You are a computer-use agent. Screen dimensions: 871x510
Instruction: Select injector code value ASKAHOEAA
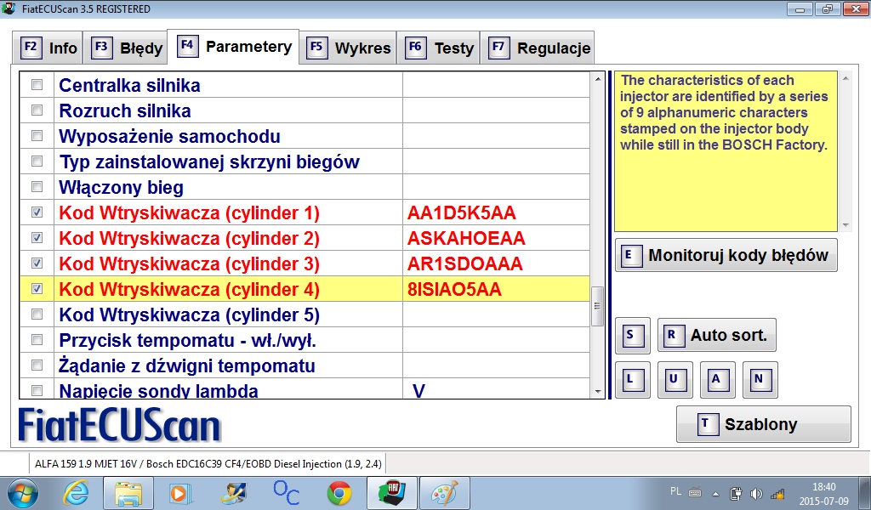466,239
